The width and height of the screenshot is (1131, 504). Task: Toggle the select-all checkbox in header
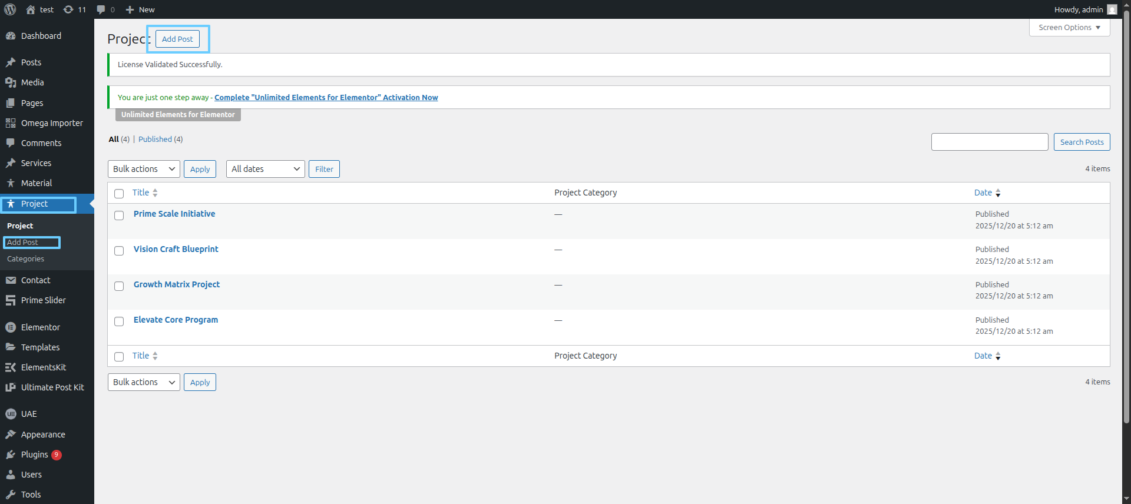[119, 194]
